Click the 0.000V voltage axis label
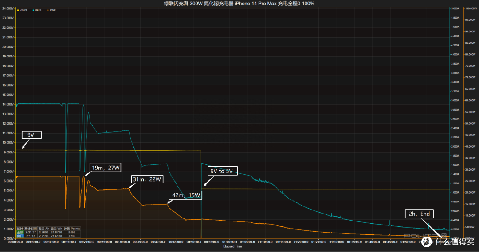479x252 pixels. coord(8,238)
